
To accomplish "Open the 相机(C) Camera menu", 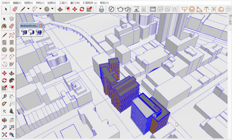I will coord(40,3).
